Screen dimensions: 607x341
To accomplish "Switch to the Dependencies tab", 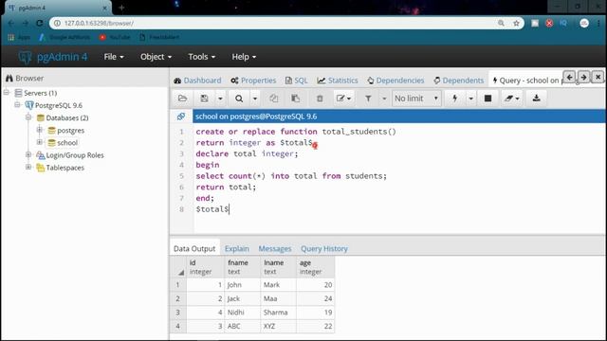I will tap(395, 81).
